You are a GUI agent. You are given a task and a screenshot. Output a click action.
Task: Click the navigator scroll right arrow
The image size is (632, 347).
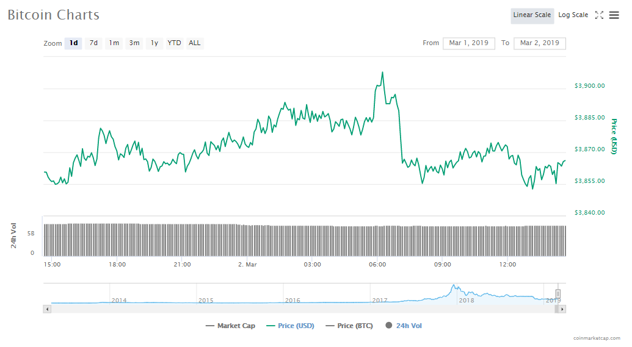pyautogui.click(x=562, y=309)
